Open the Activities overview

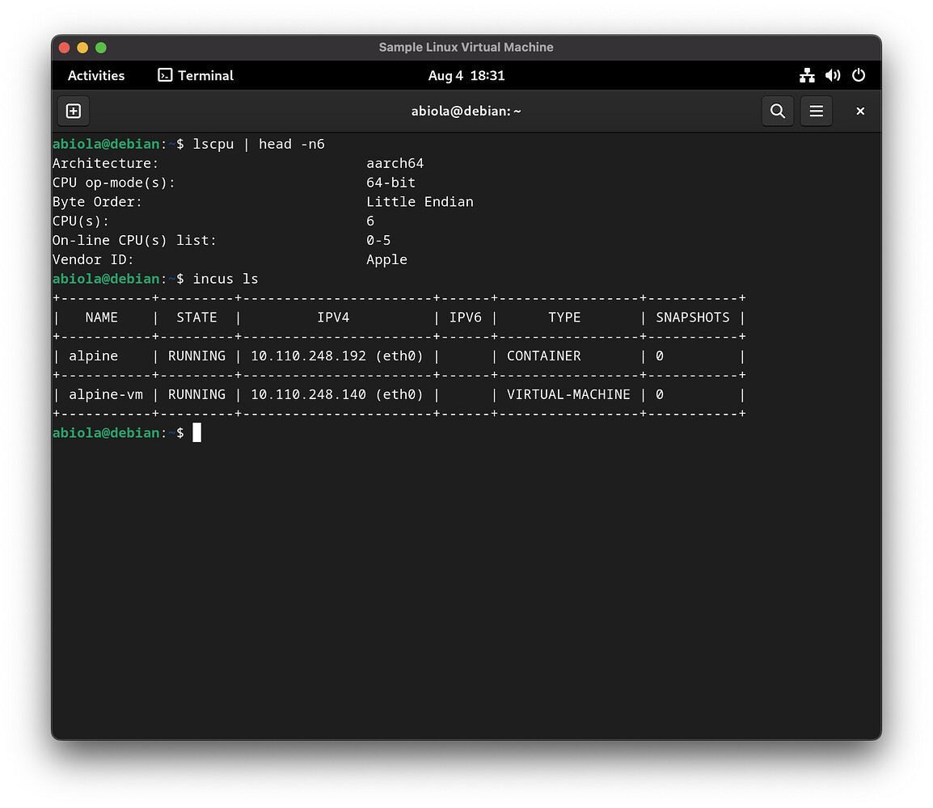96,75
